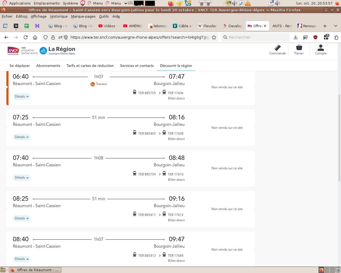Open the uBlock Origin shield icon

click(315, 37)
